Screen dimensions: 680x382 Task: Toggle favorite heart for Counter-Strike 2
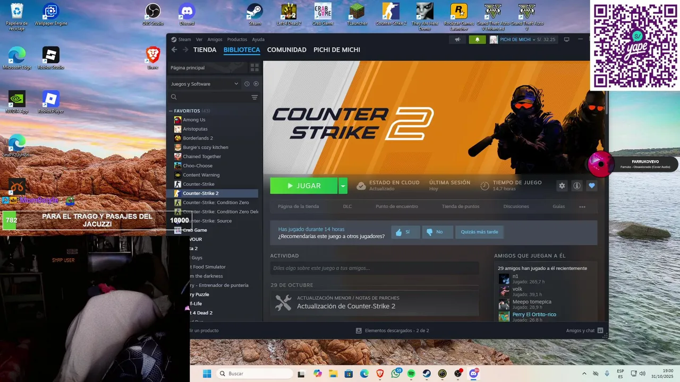[592, 186]
